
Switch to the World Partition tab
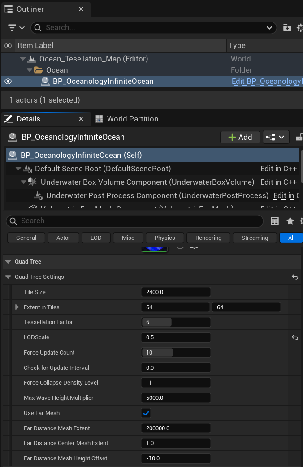[x=127, y=119]
